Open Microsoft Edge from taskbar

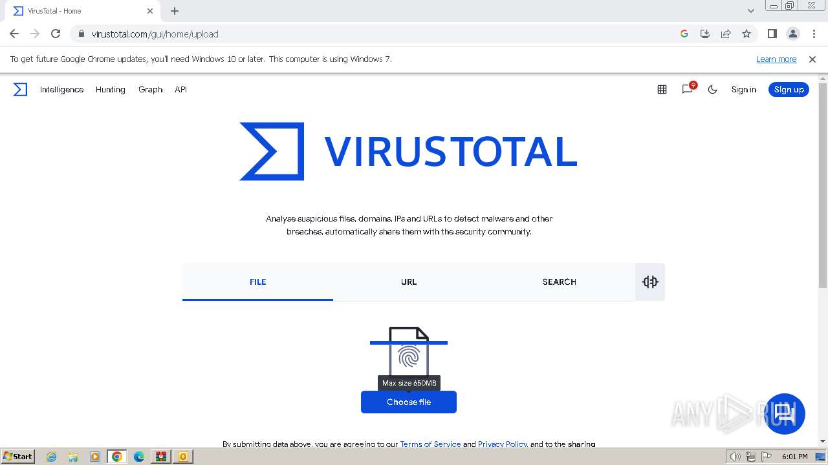click(x=139, y=457)
